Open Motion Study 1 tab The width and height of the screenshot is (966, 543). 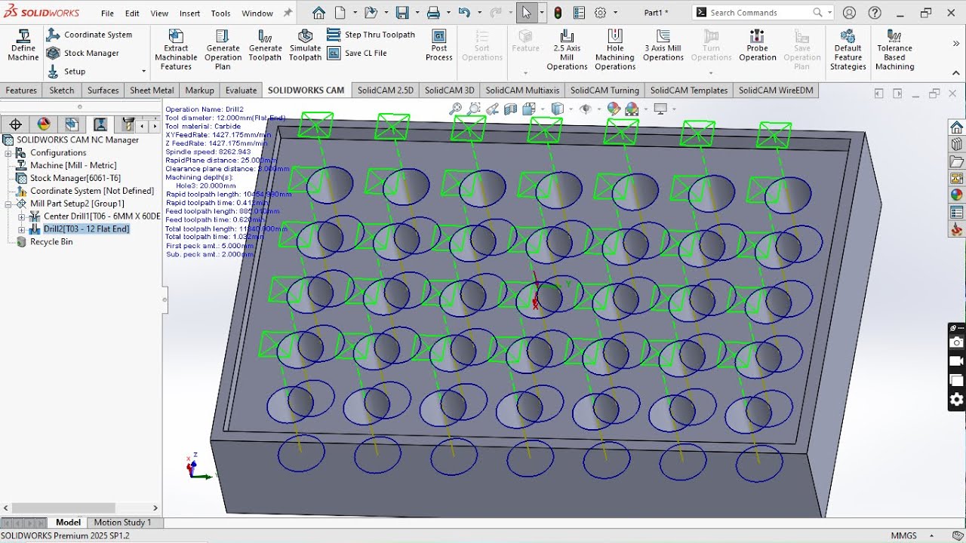(122, 522)
